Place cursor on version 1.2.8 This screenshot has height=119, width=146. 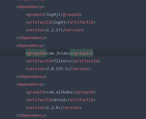pyautogui.click(x=53, y=108)
